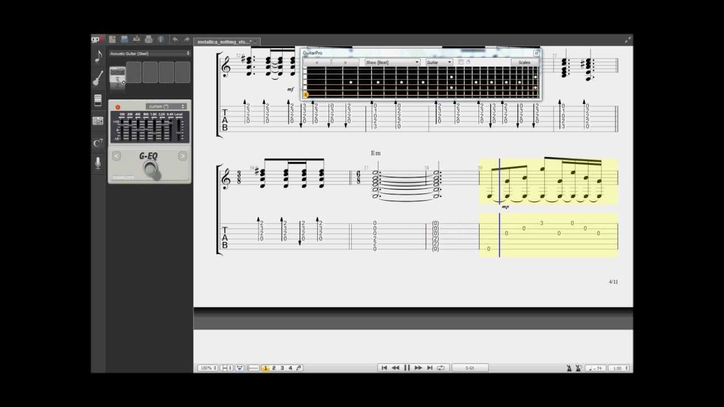Click the bar navigation icon in status bar

point(253,368)
